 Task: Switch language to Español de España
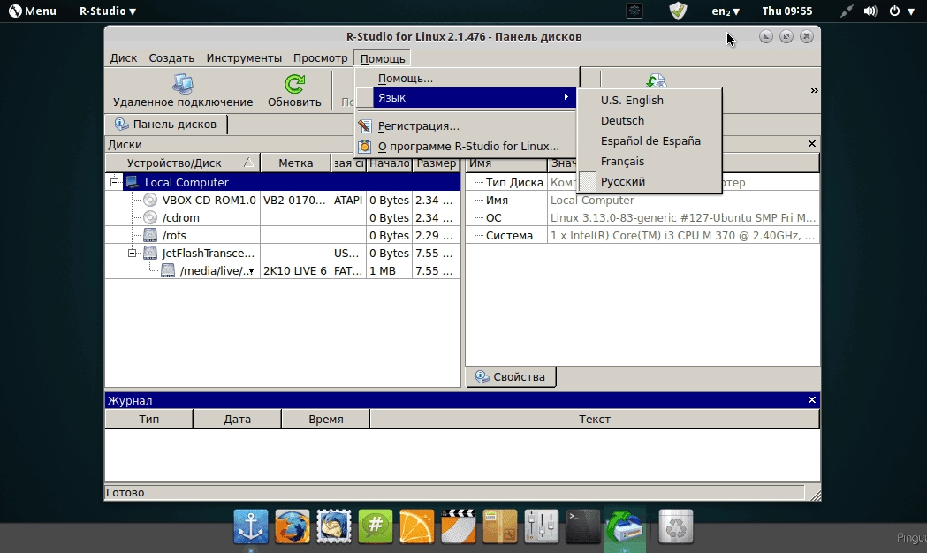(650, 141)
